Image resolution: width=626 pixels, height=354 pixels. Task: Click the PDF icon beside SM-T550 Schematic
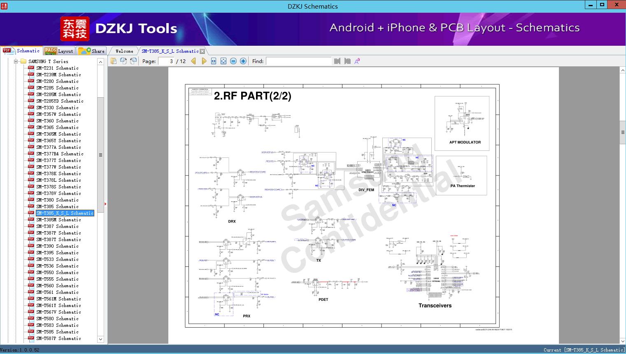31,272
